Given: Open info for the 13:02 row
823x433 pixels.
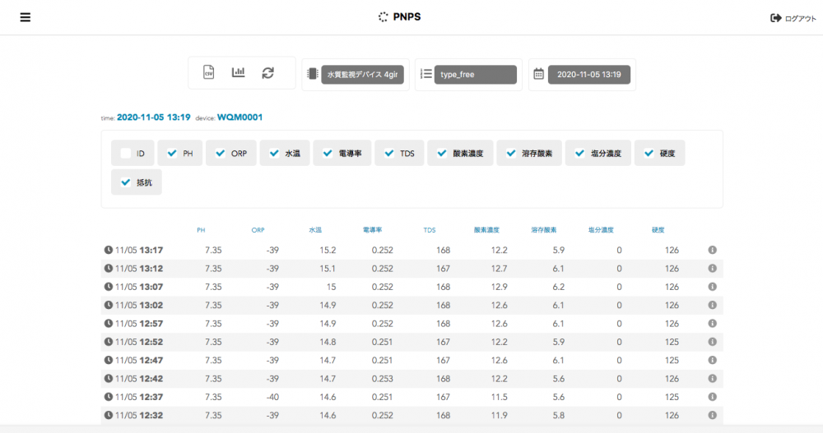Looking at the screenshot, I should 712,305.
